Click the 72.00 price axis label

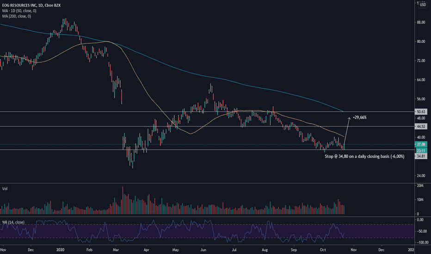[421, 60]
